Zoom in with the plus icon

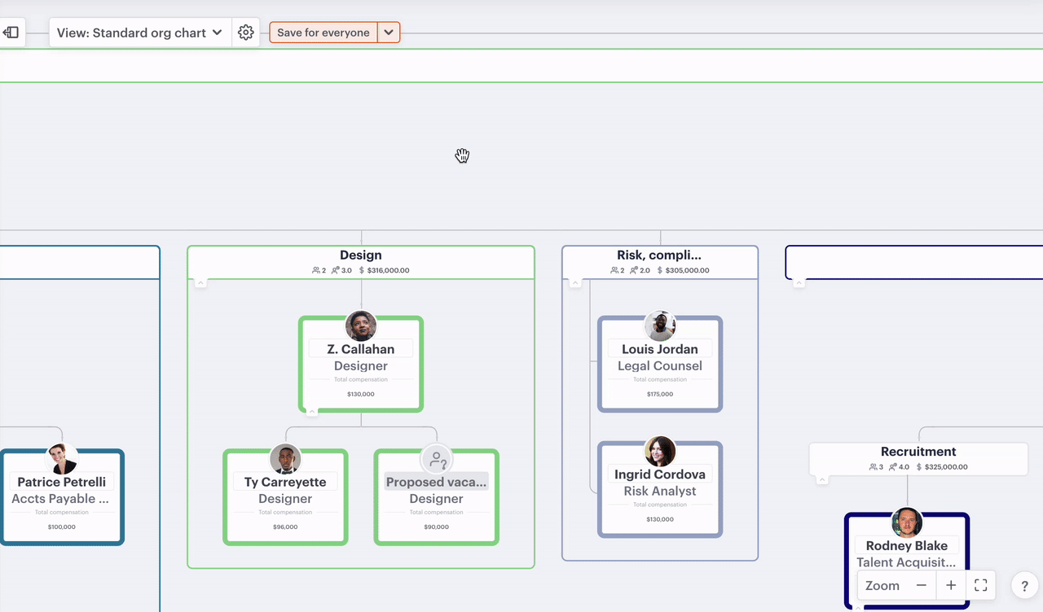pos(951,585)
